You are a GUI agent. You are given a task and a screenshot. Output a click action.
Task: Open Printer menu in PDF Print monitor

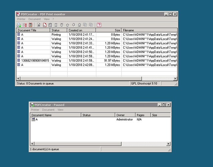[21, 19]
